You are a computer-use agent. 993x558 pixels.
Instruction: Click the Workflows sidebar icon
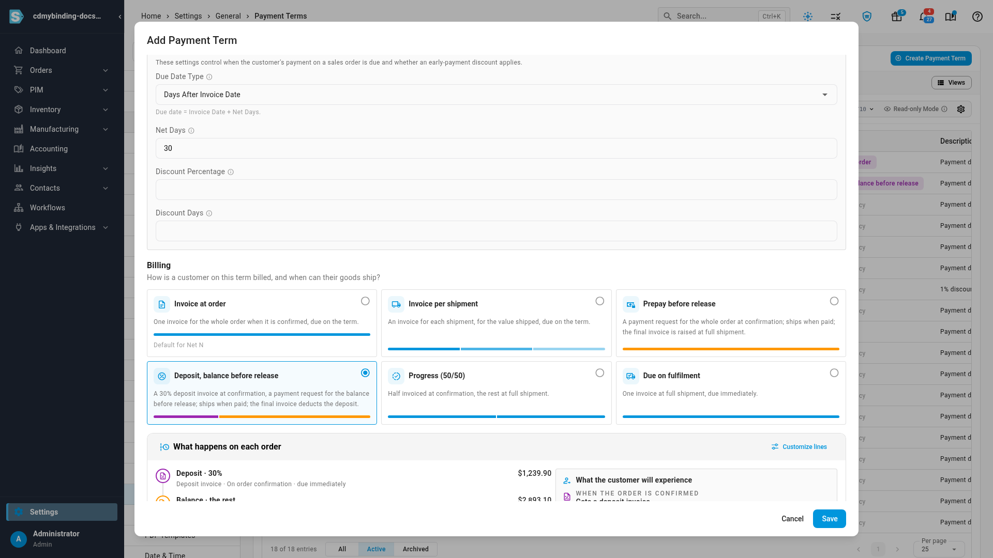[x=19, y=208]
